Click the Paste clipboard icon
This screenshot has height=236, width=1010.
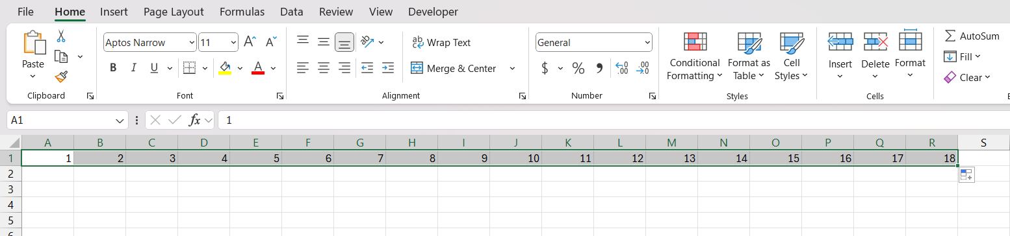click(x=34, y=43)
